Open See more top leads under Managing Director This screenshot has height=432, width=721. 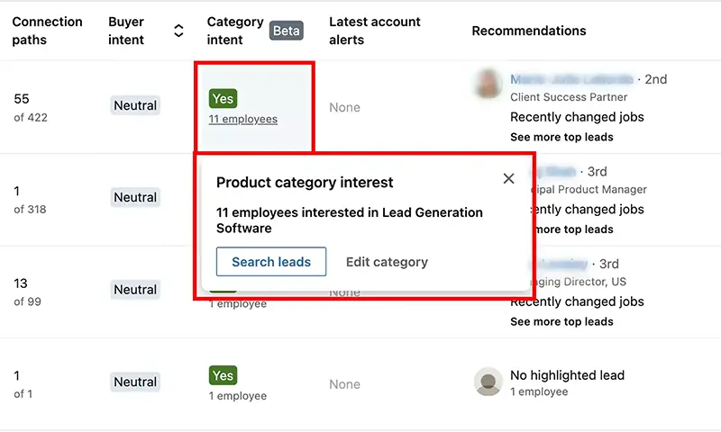pyautogui.click(x=561, y=321)
